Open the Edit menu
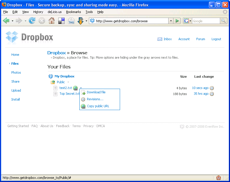Viewport: 230px width, 182px height. [15, 12]
